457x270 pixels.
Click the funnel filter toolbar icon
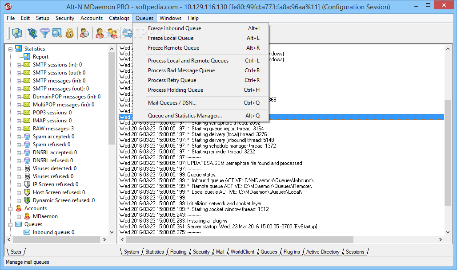pyautogui.click(x=44, y=33)
